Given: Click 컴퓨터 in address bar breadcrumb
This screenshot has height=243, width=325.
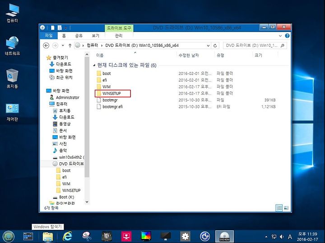Looking at the screenshot, I should click(x=92, y=46).
